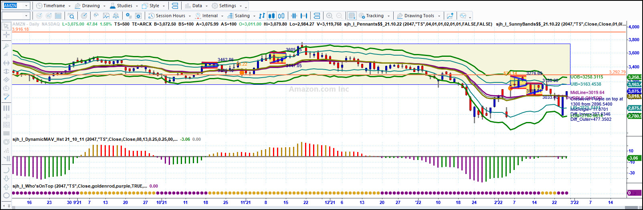
Task: Click the MidLine=3019.64 annotation text
Action: coord(587,92)
